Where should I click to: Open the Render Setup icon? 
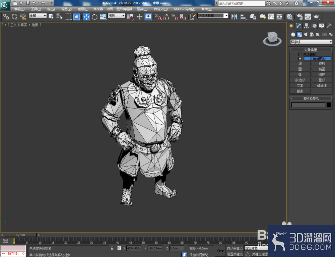click(299, 17)
